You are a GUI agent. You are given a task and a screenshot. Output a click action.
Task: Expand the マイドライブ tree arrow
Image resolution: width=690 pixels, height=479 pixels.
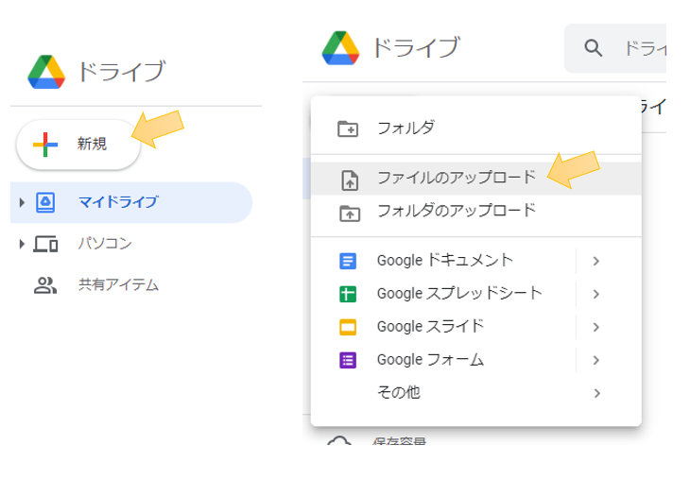coord(22,202)
